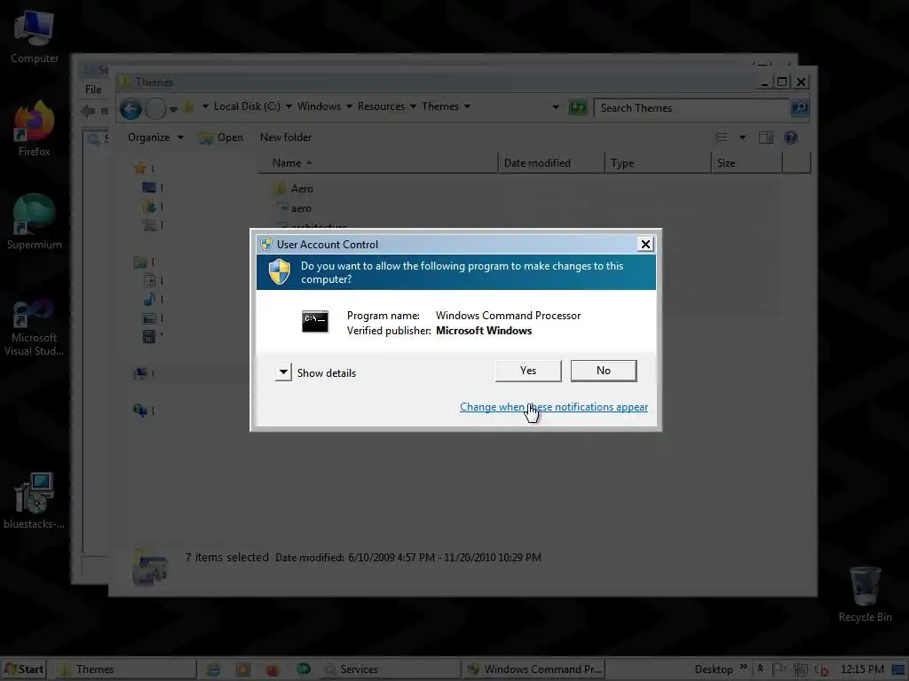Click Local Disk (C:) breadcrumb
This screenshot has width=909, height=681.
click(247, 106)
